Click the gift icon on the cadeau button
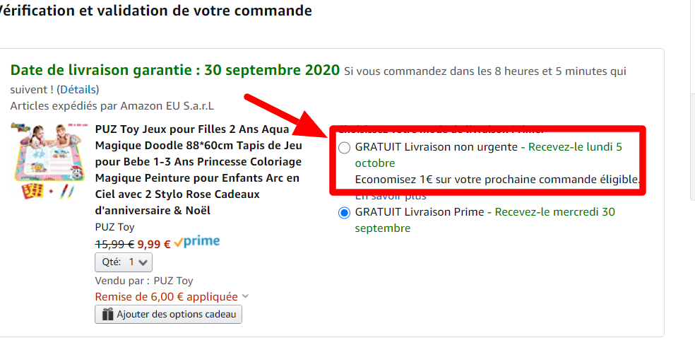This screenshot has width=695, height=350. click(x=107, y=314)
